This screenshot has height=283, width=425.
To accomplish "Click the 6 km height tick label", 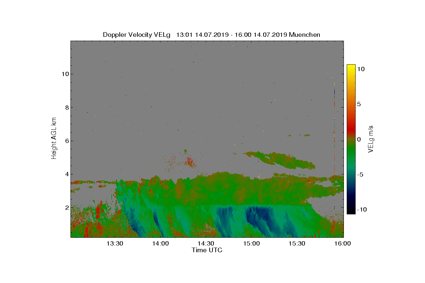I will (x=66, y=141).
